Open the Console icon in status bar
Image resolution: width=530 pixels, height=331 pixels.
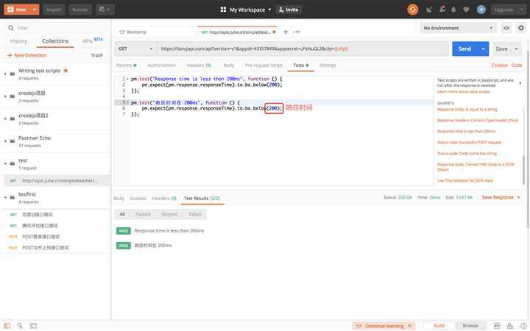point(33,326)
